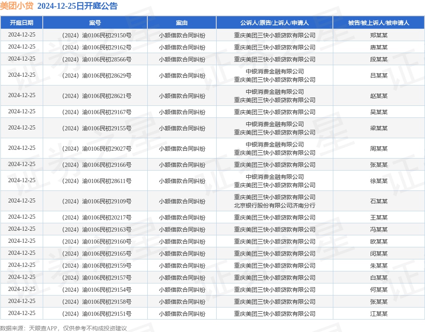Click case number (2024)渝0106民初29150号
The image size is (425, 332).
97,36
